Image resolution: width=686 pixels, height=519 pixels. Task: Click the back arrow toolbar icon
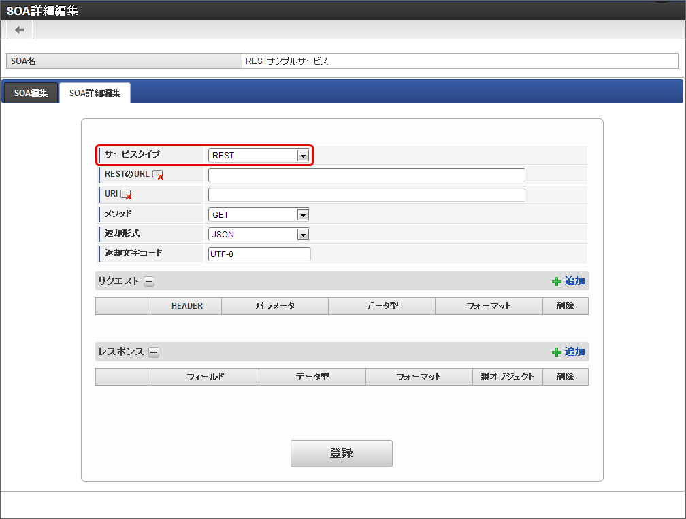tap(20, 30)
